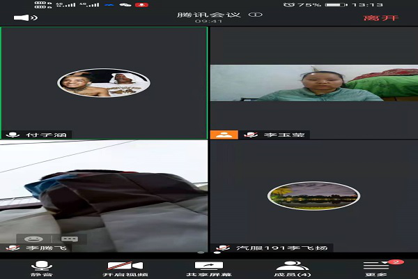This screenshot has height=279, width=418.
Task: Start 共享屏幕 screen sharing
Action: pos(208,269)
